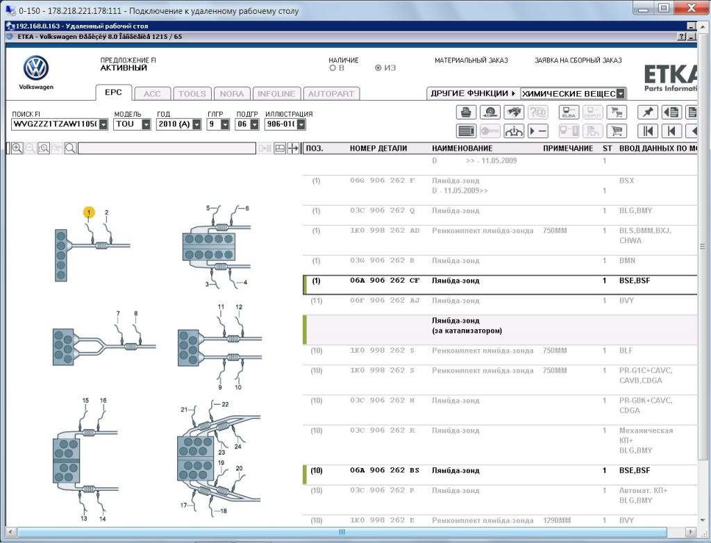Switch to the AUTOPART tab

tap(331, 94)
